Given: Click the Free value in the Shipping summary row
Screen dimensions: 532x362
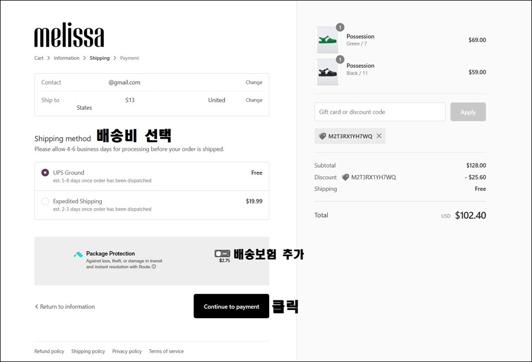Looking at the screenshot, I should click(480, 188).
